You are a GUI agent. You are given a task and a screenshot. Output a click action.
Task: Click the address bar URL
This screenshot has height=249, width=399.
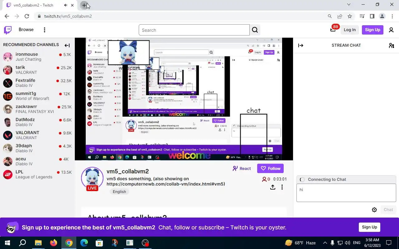click(x=68, y=16)
